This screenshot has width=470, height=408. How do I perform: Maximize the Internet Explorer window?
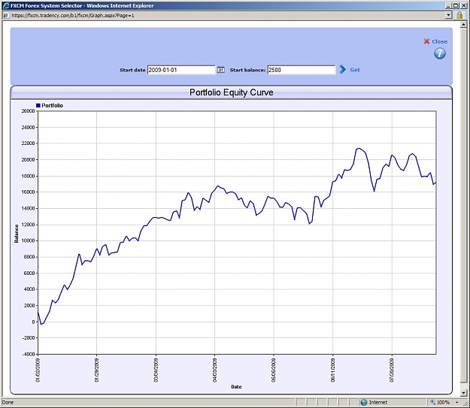[x=456, y=5]
